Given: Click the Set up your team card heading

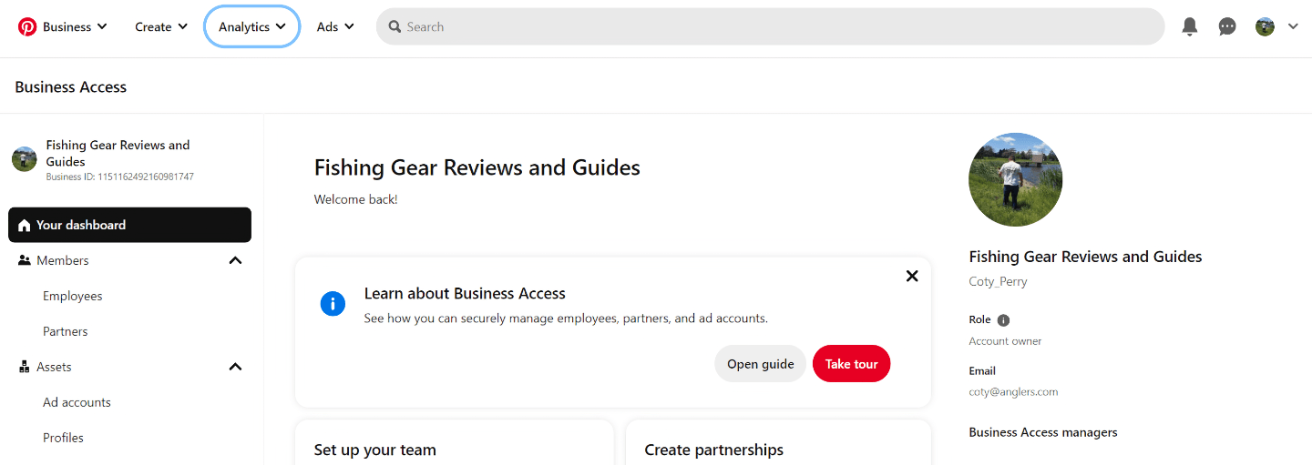Looking at the screenshot, I should click(x=375, y=450).
